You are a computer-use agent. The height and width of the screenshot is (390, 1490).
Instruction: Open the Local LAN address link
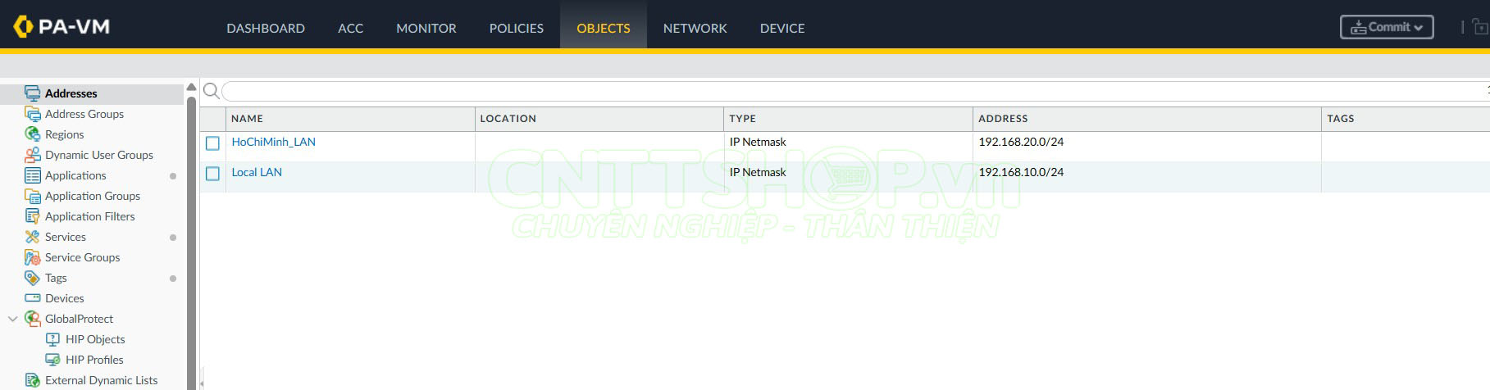[x=257, y=172]
